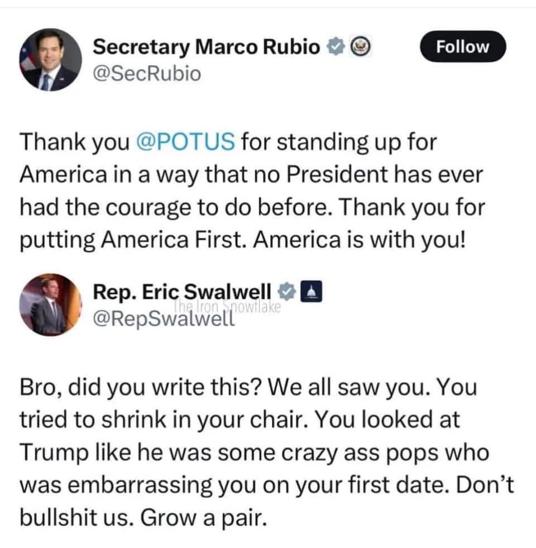Click the Follow button
The height and width of the screenshot is (548, 536).
coord(462,46)
